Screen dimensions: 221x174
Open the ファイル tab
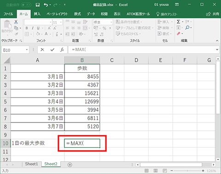(8, 14)
